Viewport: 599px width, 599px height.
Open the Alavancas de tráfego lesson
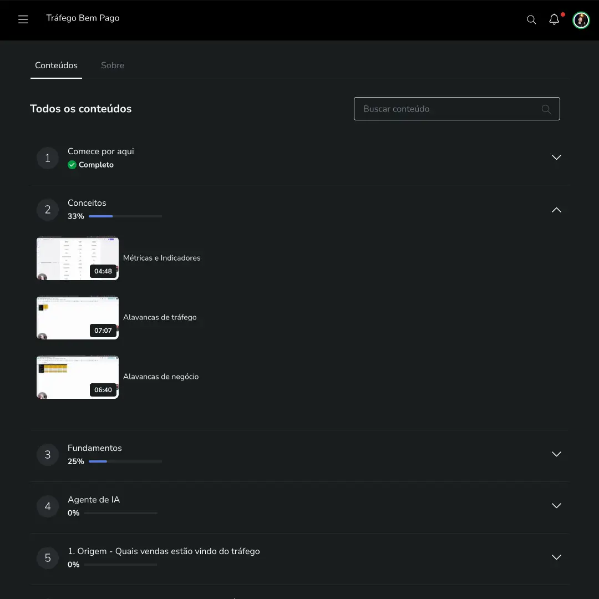160,317
